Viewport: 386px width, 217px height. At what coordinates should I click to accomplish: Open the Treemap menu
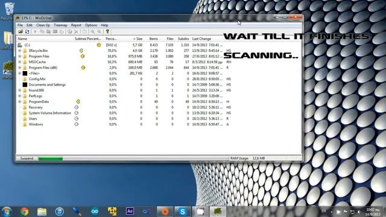coord(60,25)
